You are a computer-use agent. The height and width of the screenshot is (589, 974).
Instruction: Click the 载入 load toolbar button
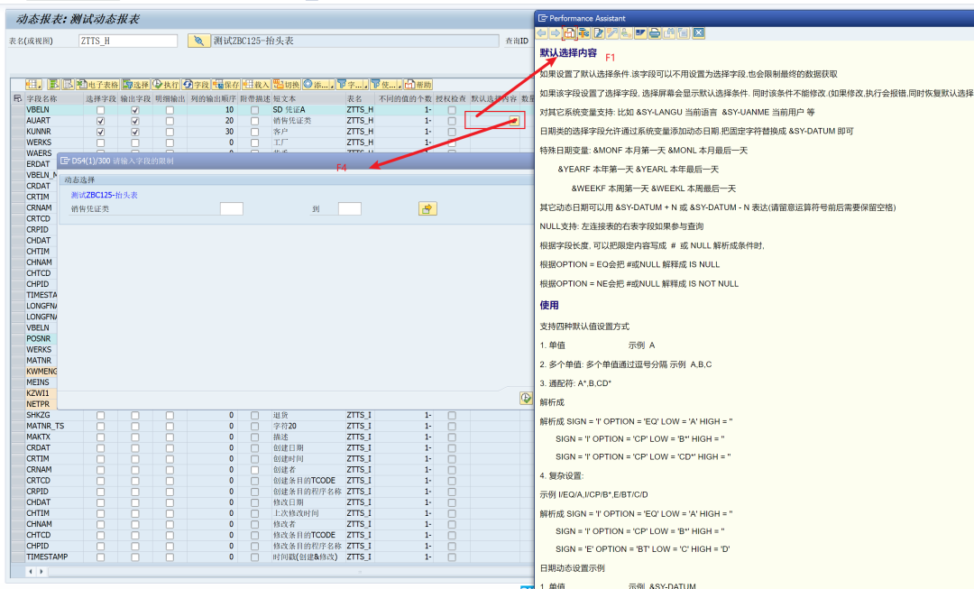pyautogui.click(x=256, y=85)
